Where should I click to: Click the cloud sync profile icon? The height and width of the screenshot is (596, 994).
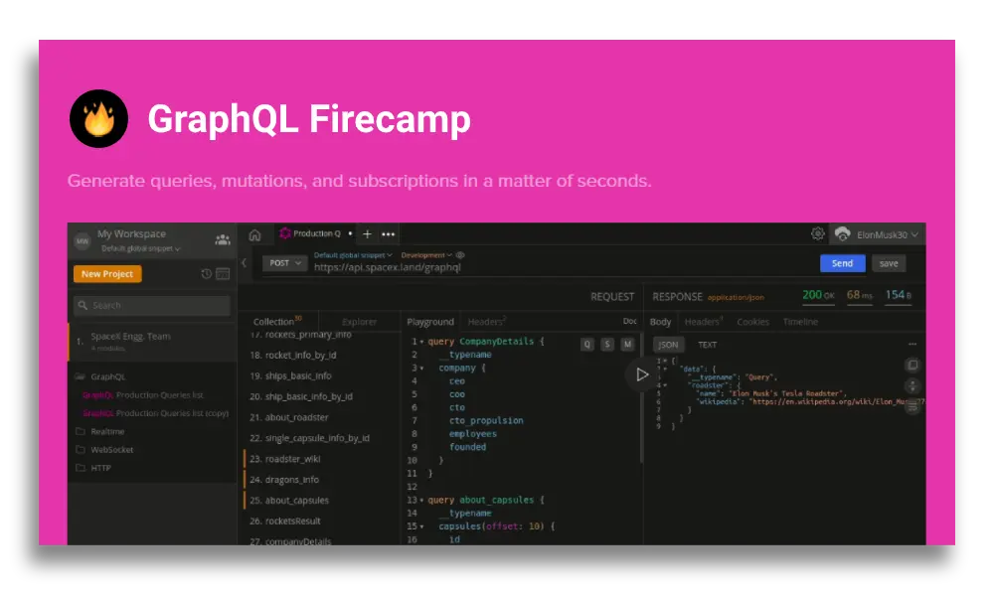tap(843, 234)
